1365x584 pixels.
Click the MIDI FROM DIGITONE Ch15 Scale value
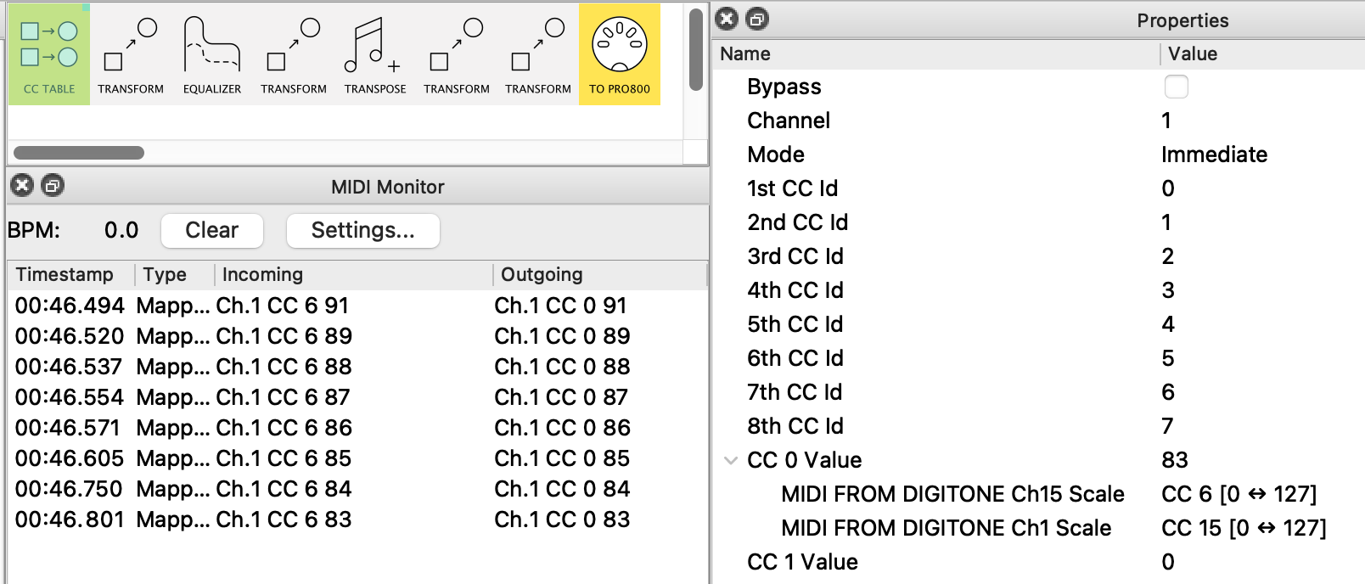pyautogui.click(x=1239, y=494)
